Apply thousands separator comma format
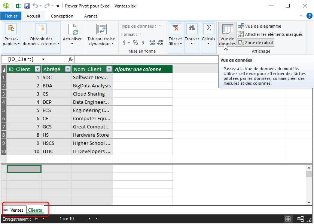This screenshot has width=314, height=224. pos(143,43)
